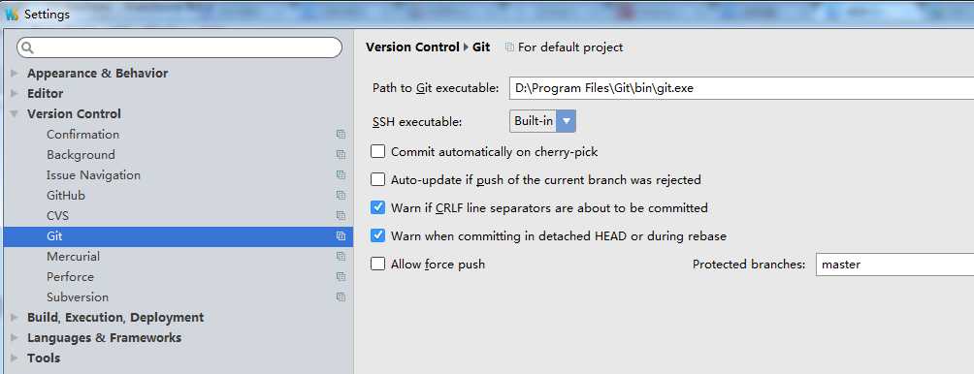Viewport: 974px width, 374px height.
Task: Click the project icon next to CVS
Action: [341, 216]
